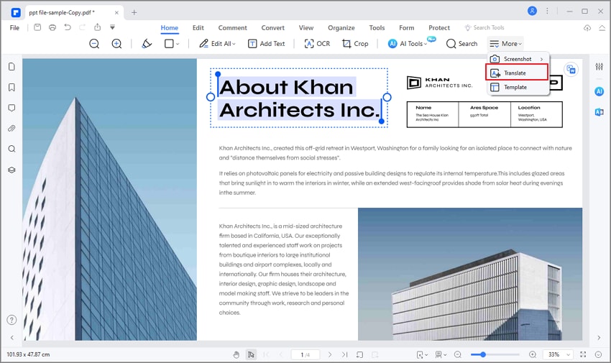Open the page thumbnails panel
Viewport: 611px width, 363px height.
tap(12, 67)
